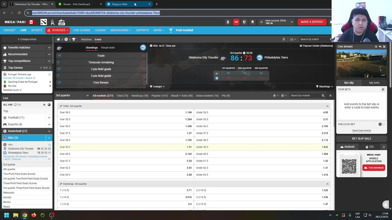Open the HOT games icon
392x220 pixels.
tap(62, 22)
